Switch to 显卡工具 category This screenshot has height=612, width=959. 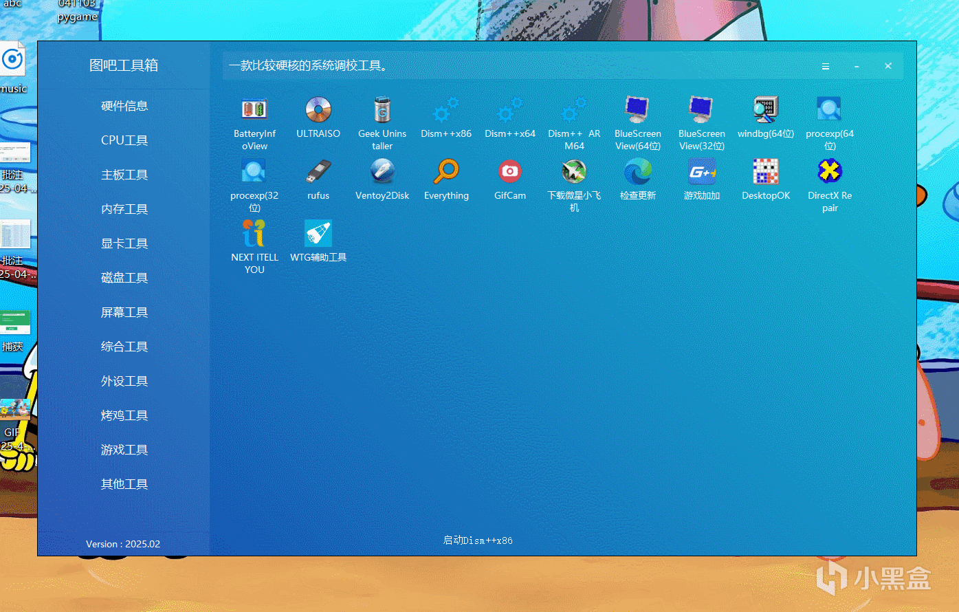[x=124, y=243]
